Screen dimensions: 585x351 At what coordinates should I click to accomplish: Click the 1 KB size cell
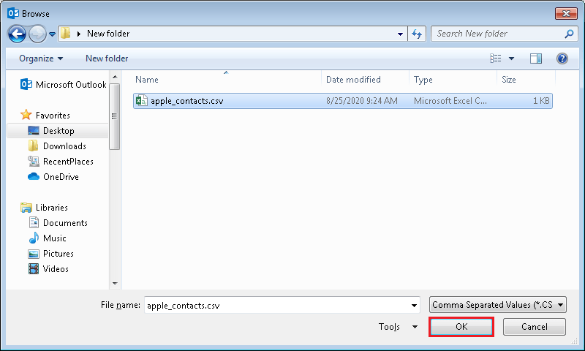coord(541,101)
